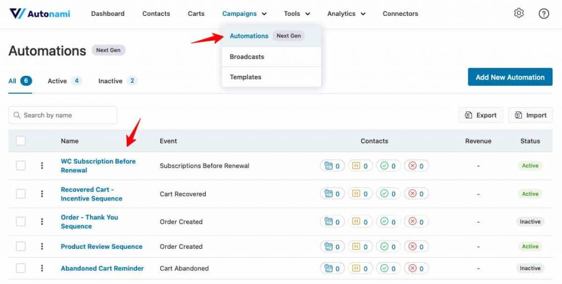562x284 pixels.
Task: Choose Broadcasts from the Campaigns menu
Action: 247,57
